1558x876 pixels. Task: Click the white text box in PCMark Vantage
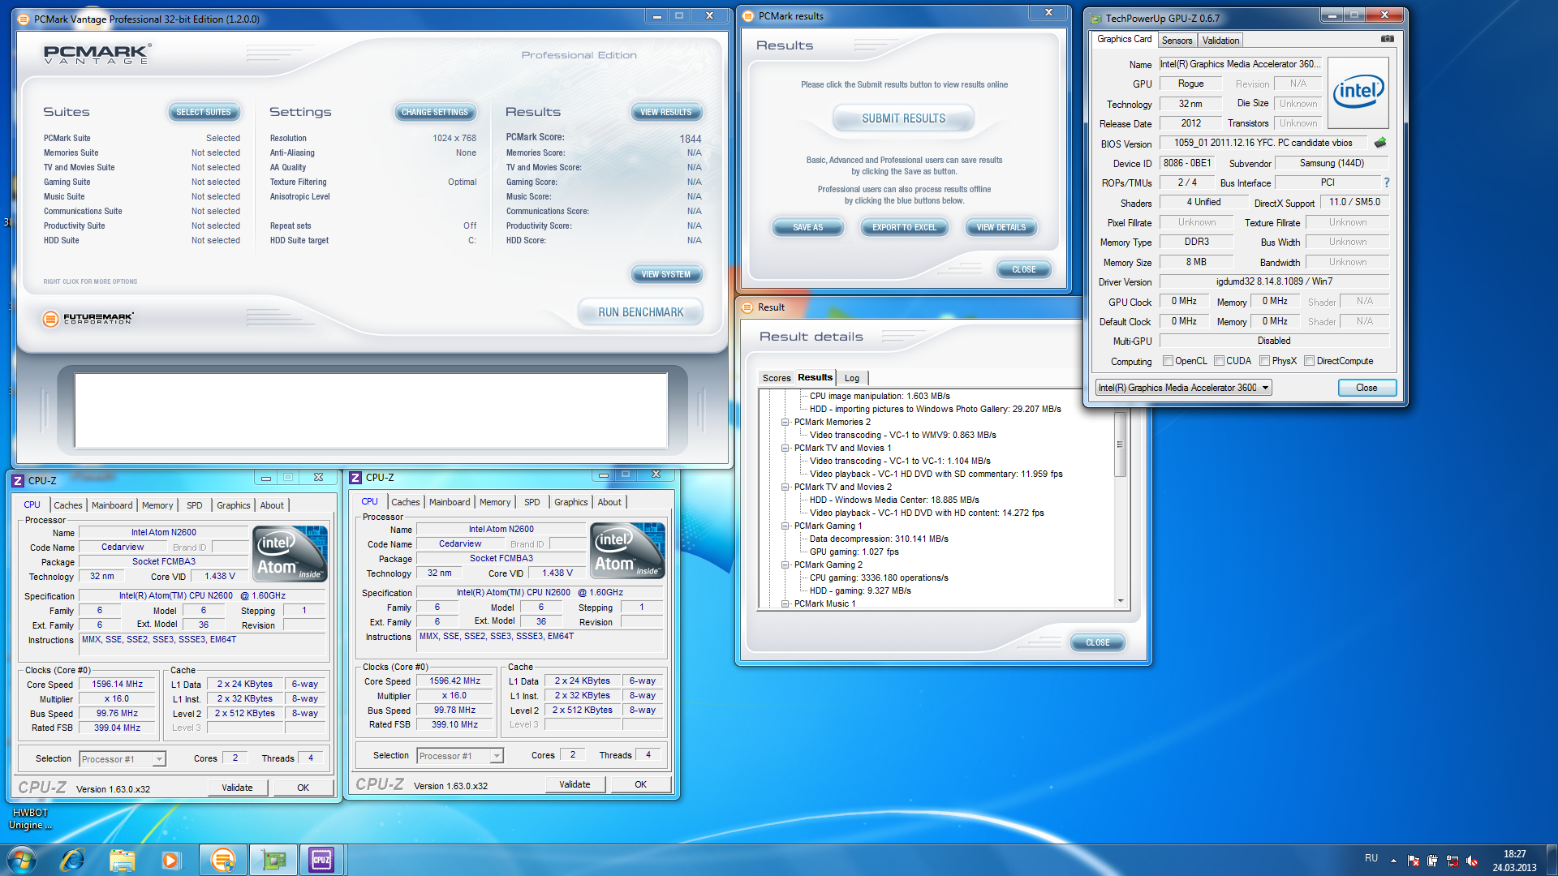click(371, 410)
